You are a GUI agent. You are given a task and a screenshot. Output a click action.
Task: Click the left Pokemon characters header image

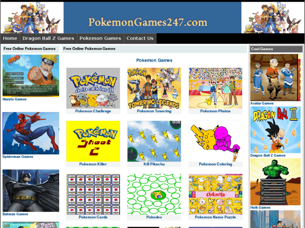pos(32,18)
